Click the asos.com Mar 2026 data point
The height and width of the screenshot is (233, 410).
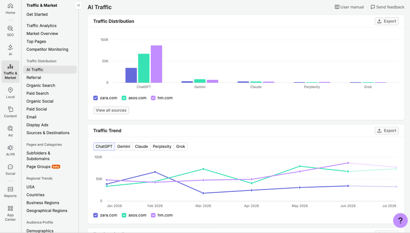click(203, 169)
